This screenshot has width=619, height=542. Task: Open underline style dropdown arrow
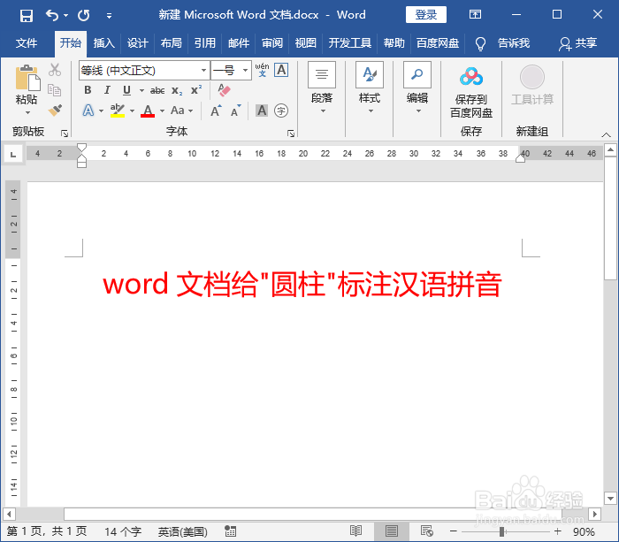(x=141, y=90)
